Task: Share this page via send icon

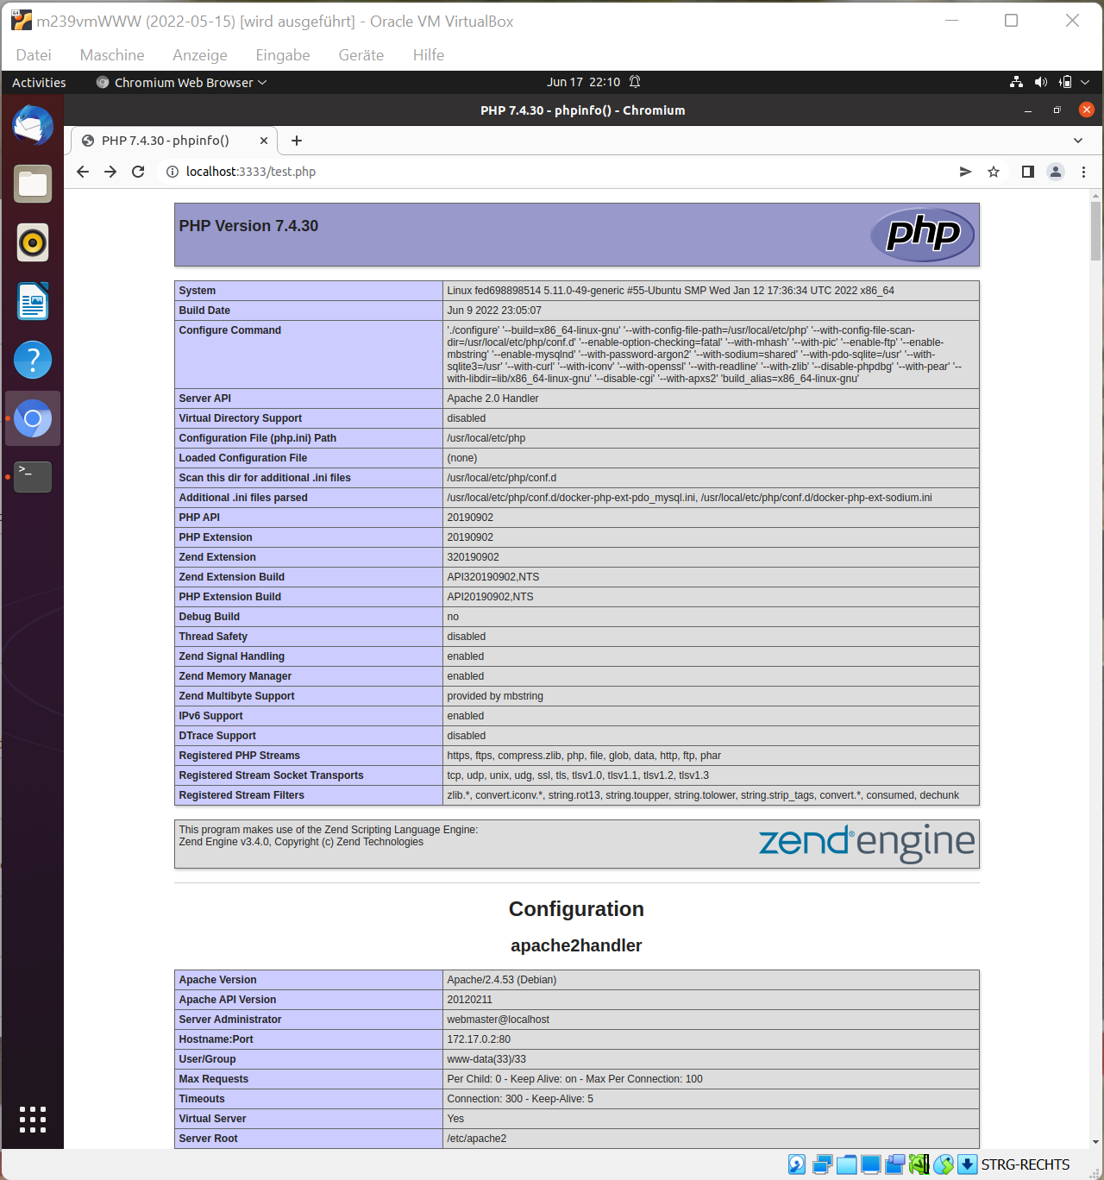Action: (965, 172)
